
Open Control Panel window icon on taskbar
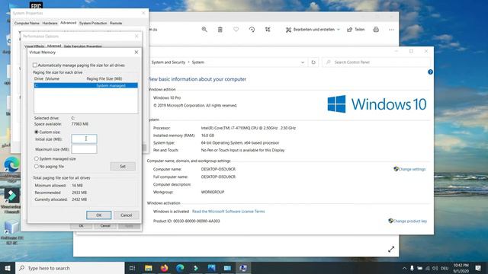point(227,268)
